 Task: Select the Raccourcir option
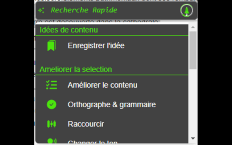pos(86,124)
